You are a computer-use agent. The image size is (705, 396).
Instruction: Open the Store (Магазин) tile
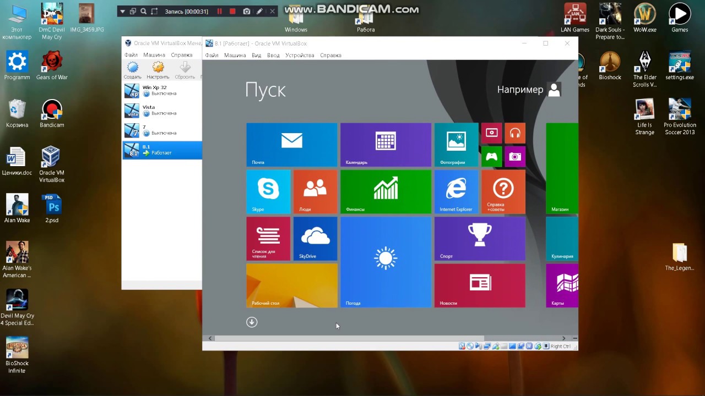click(x=562, y=168)
